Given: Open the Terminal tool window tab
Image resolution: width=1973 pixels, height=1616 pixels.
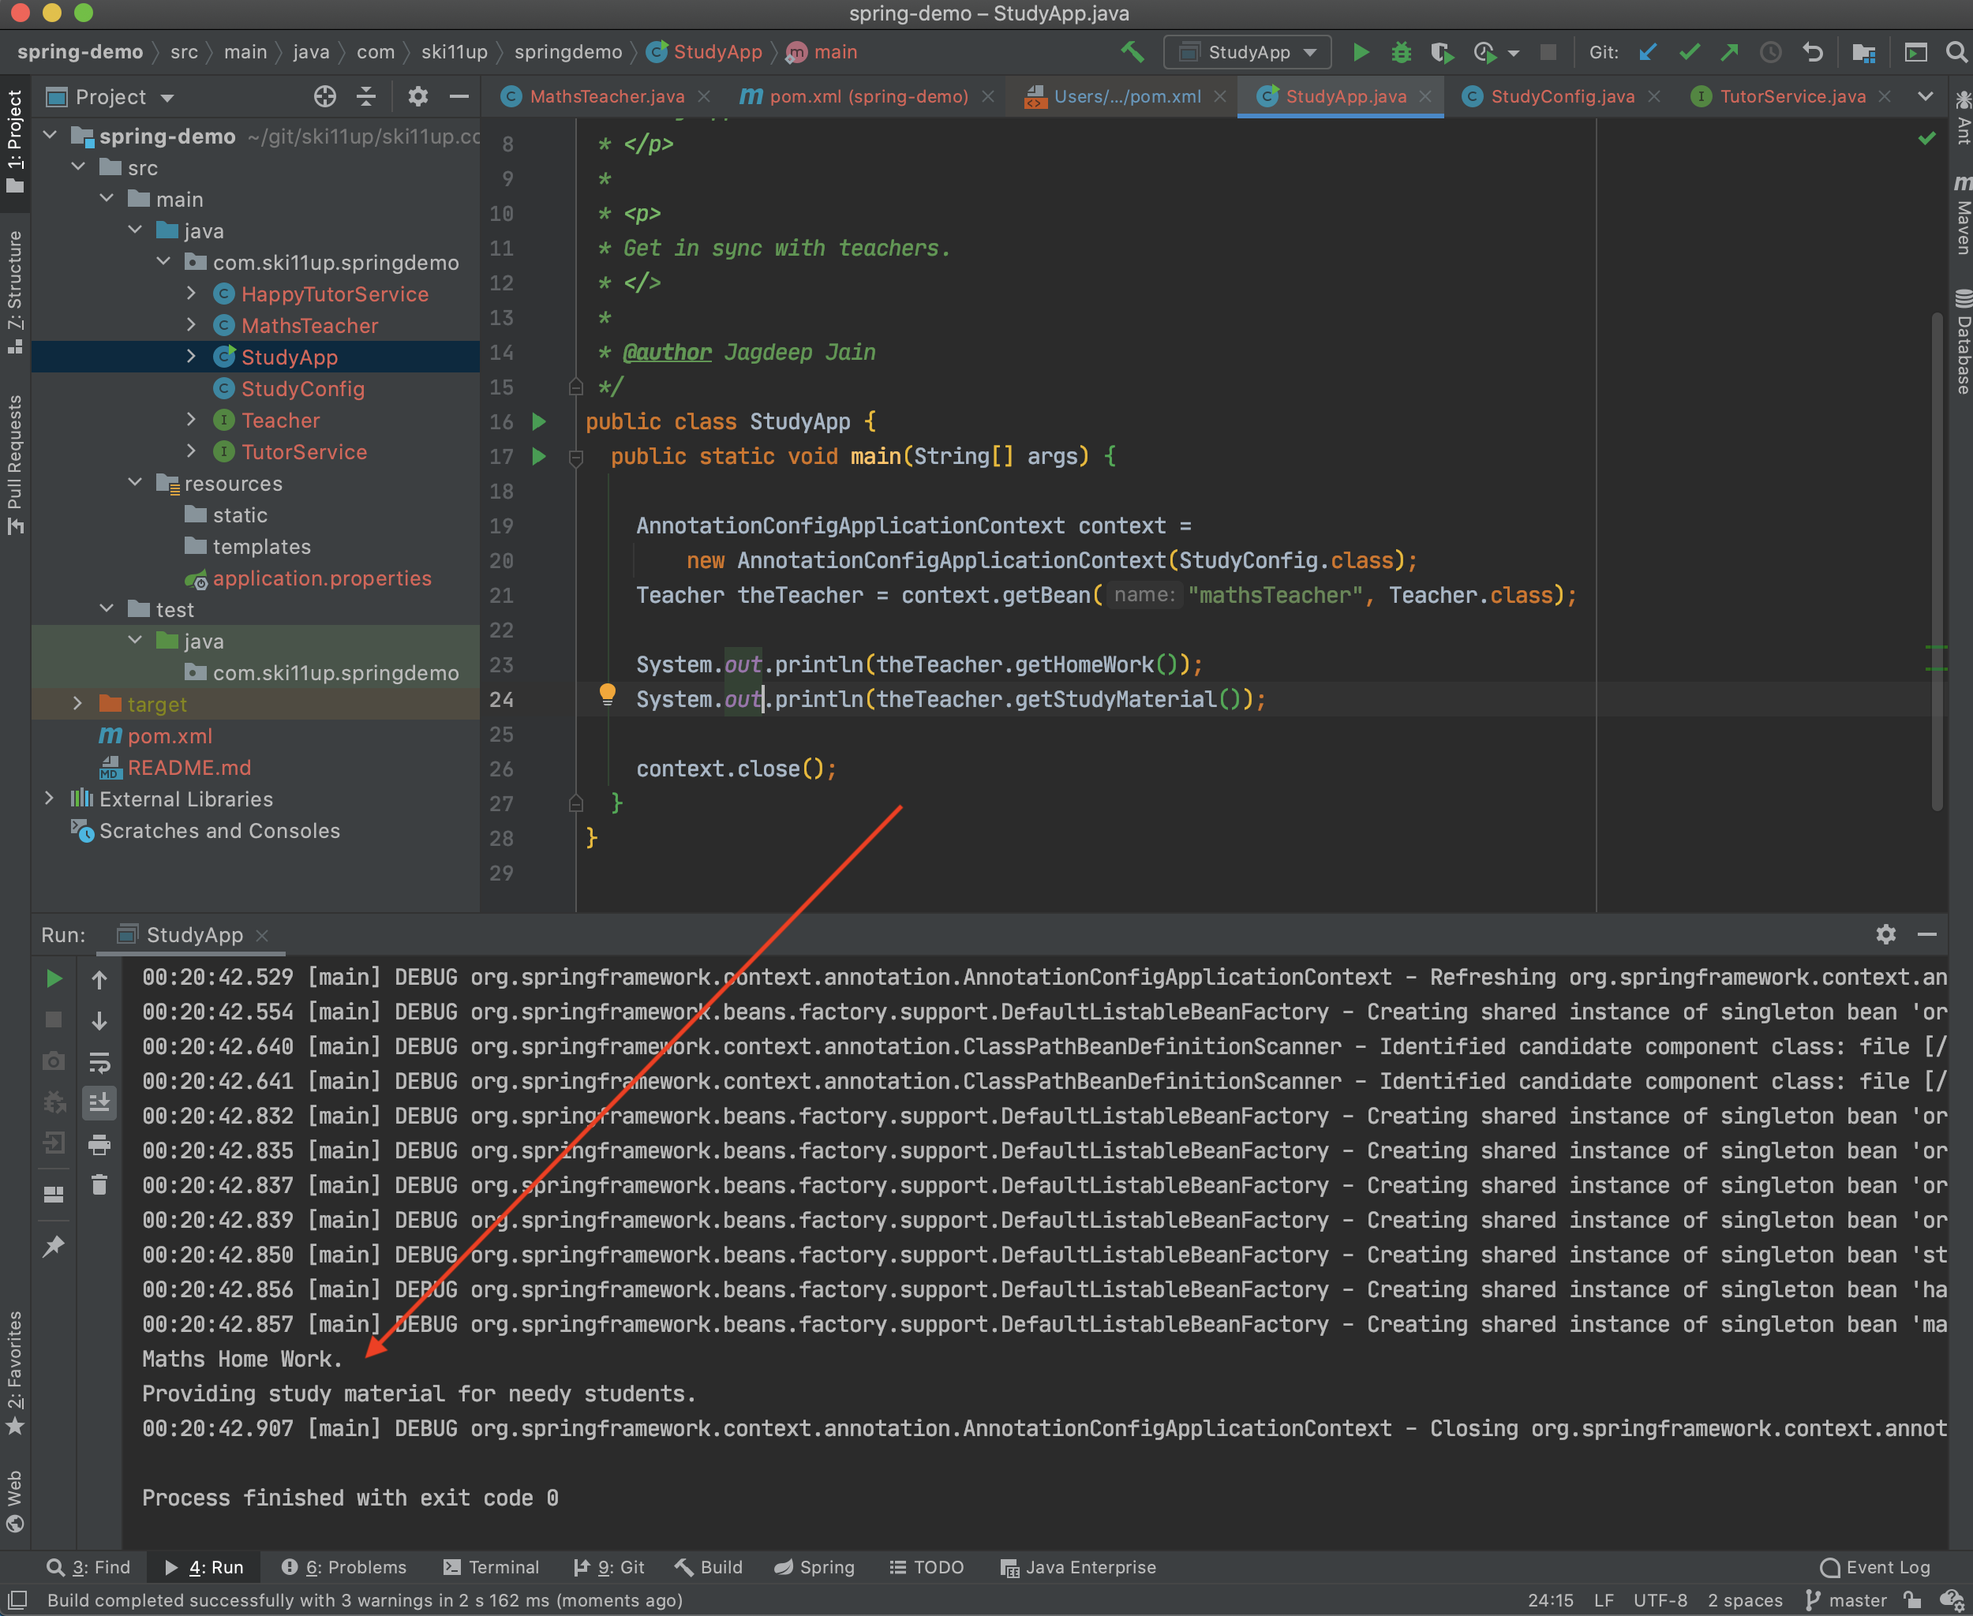Looking at the screenshot, I should [492, 1566].
